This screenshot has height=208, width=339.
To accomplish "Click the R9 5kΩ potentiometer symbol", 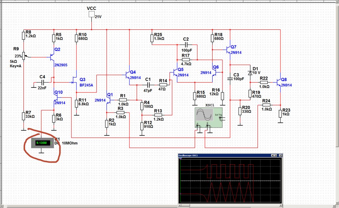I will (24, 56).
